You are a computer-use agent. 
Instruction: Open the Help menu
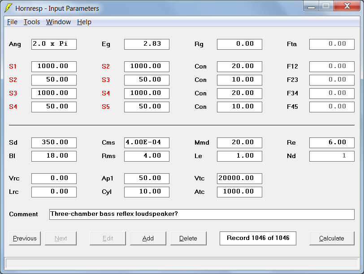(84, 22)
